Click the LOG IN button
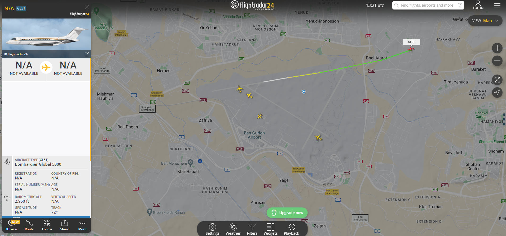The image size is (506, 236). 478,5
